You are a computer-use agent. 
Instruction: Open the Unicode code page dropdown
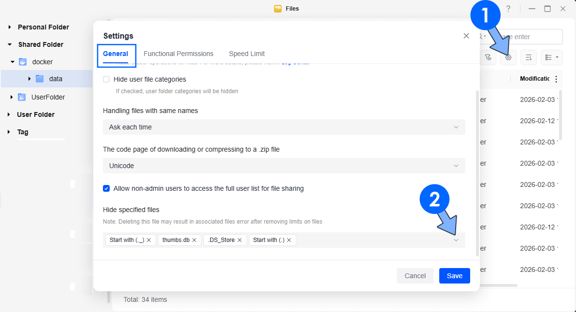tap(284, 166)
